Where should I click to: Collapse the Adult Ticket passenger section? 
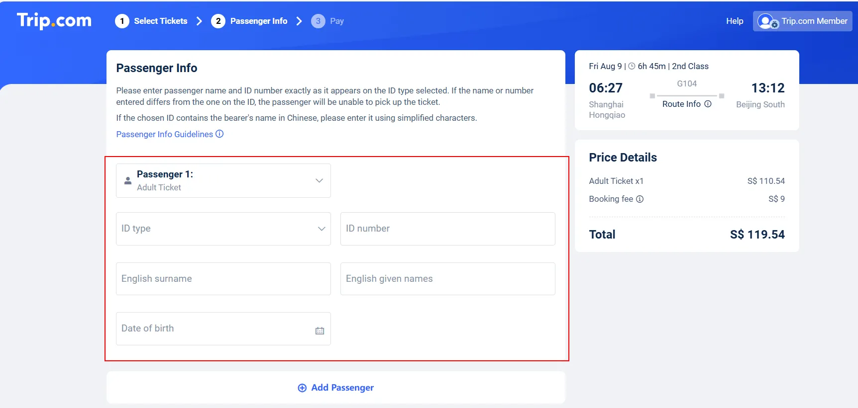[319, 180]
